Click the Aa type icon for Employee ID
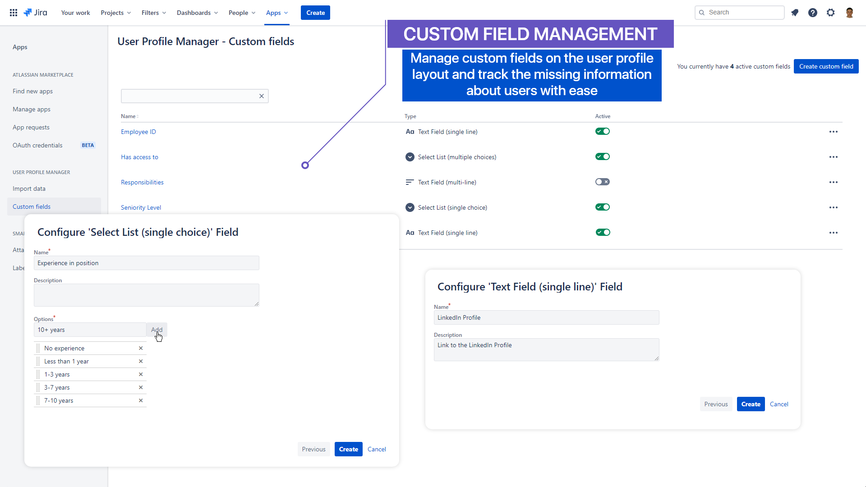 (x=410, y=132)
